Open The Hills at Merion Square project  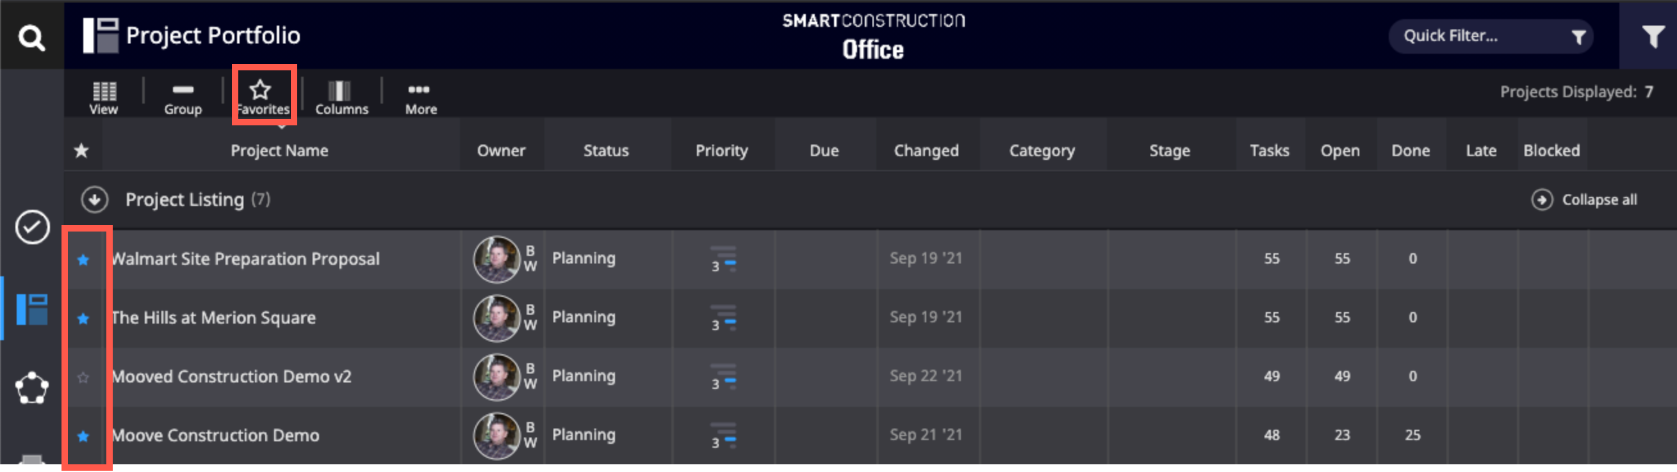coord(213,318)
